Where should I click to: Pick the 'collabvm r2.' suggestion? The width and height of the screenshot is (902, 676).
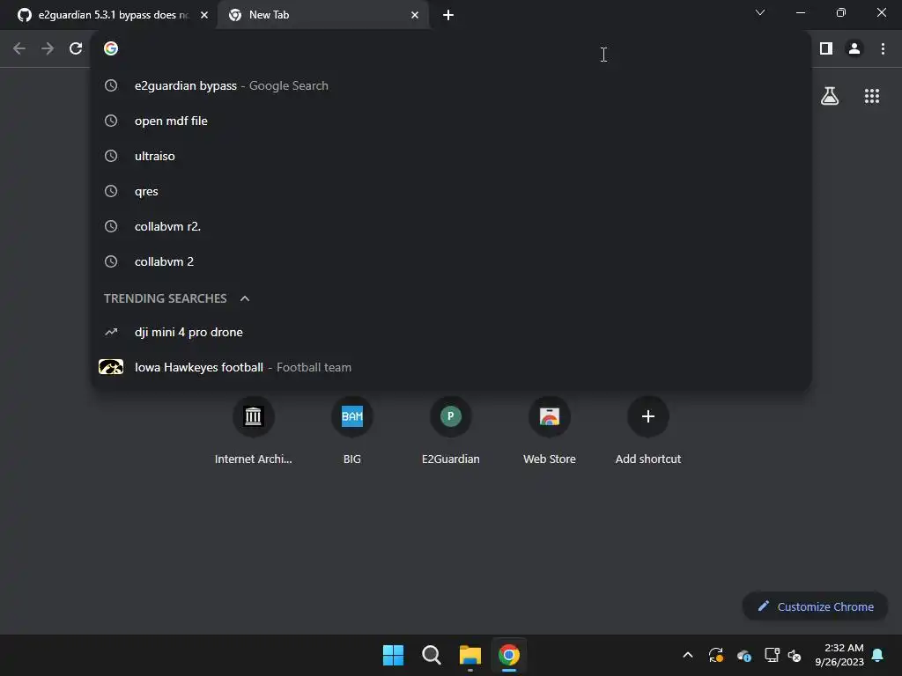click(x=451, y=226)
